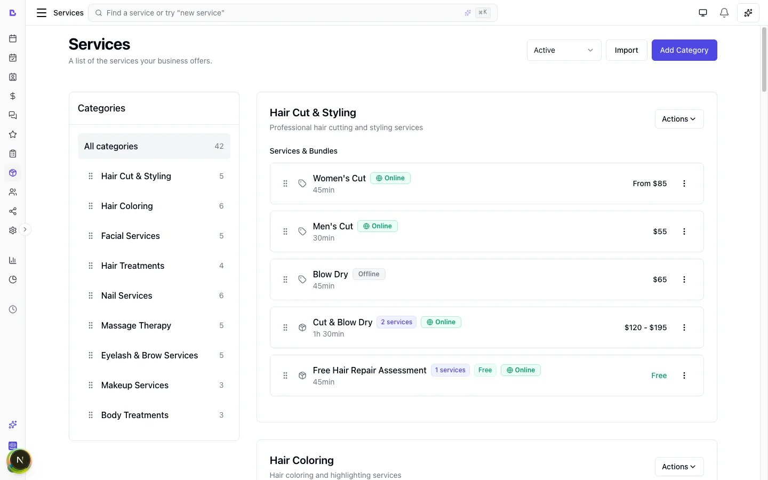The width and height of the screenshot is (768, 480).
Task: Click the 2 services badge on Cut & Blow Dry
Action: point(396,322)
